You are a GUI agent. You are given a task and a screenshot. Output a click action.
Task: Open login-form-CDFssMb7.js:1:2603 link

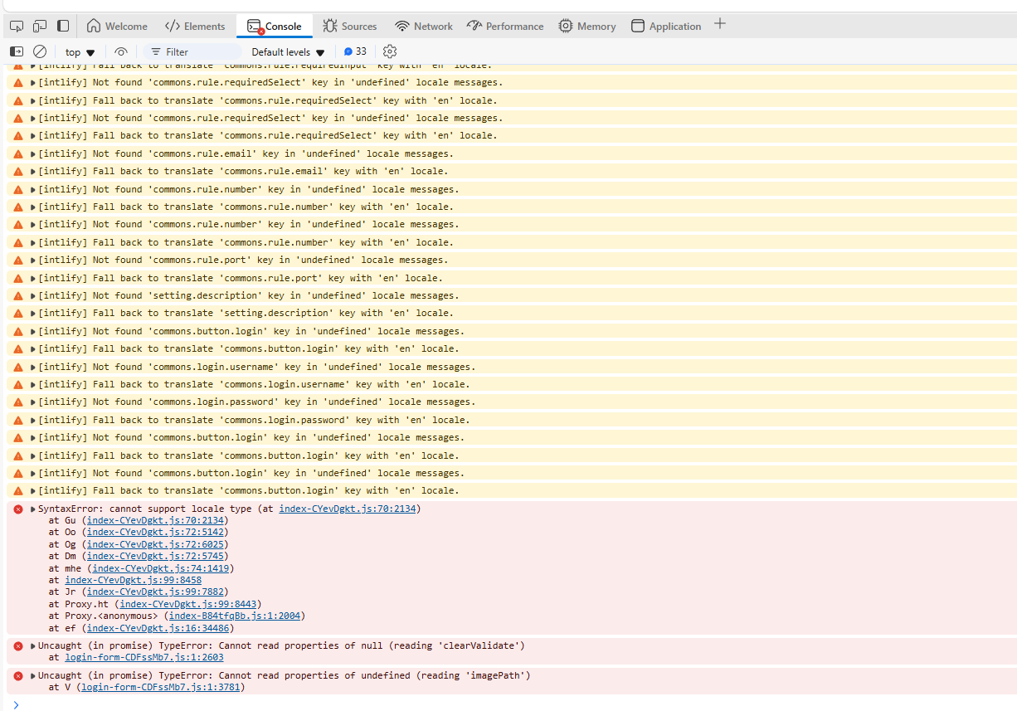(x=144, y=657)
